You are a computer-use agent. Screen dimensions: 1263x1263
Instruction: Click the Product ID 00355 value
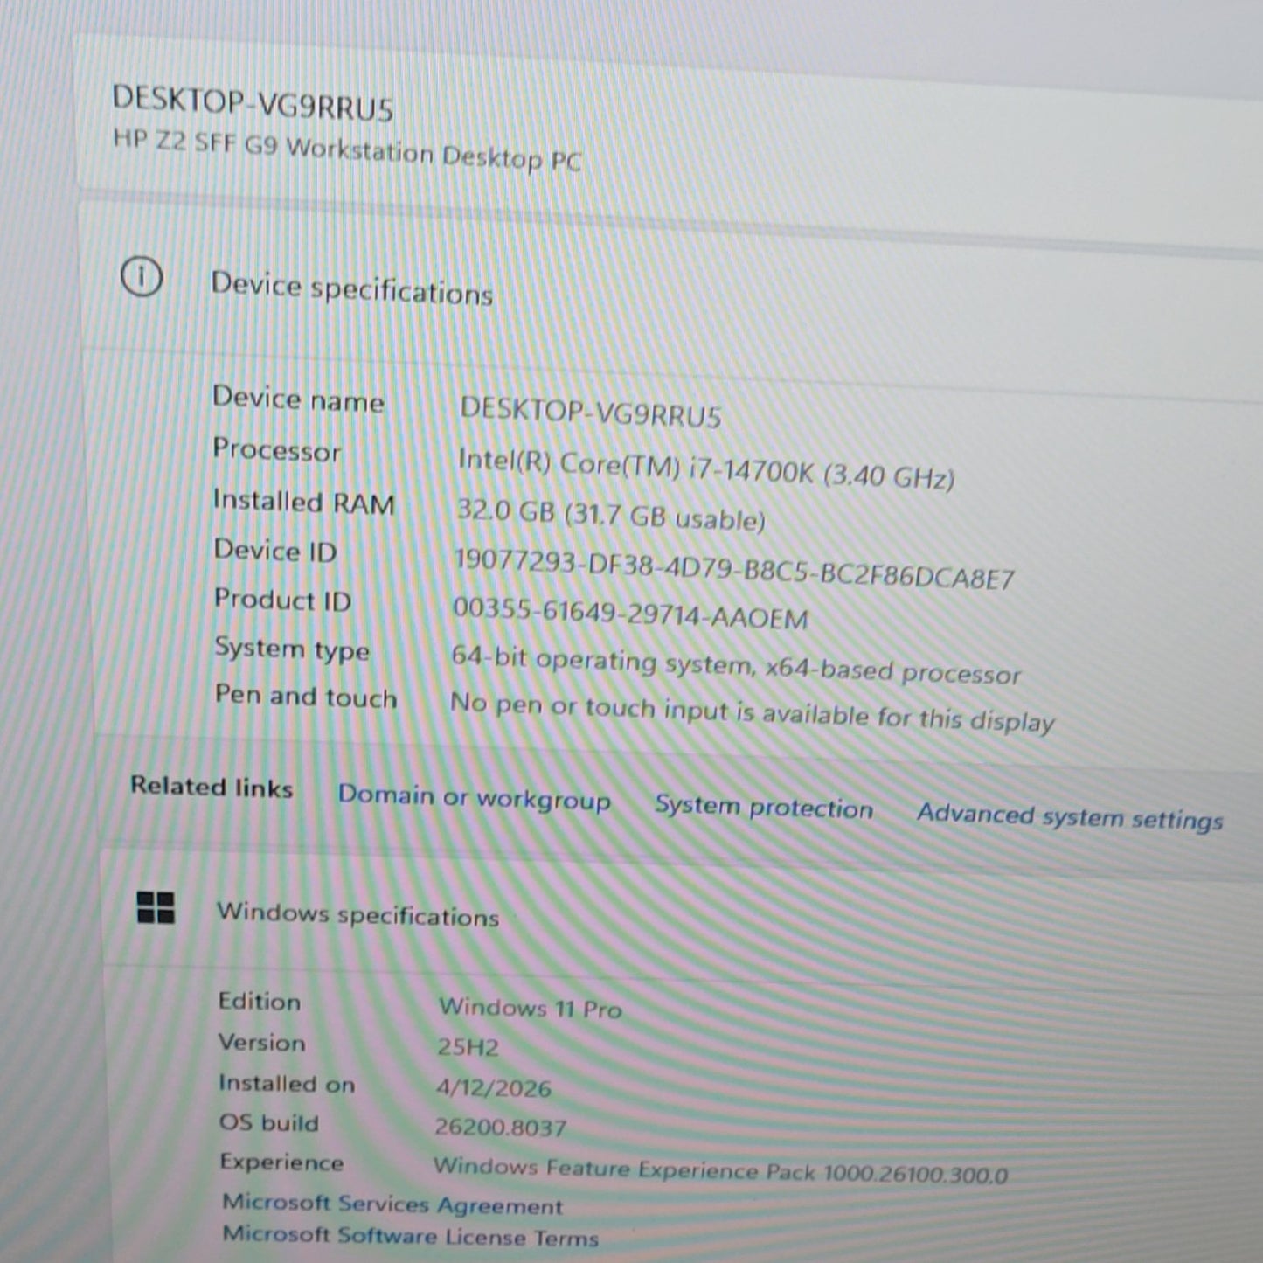(x=630, y=613)
